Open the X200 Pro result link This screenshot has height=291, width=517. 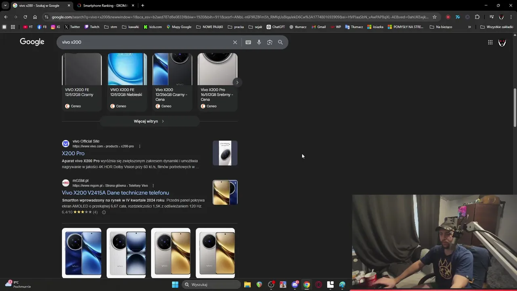pos(73,154)
